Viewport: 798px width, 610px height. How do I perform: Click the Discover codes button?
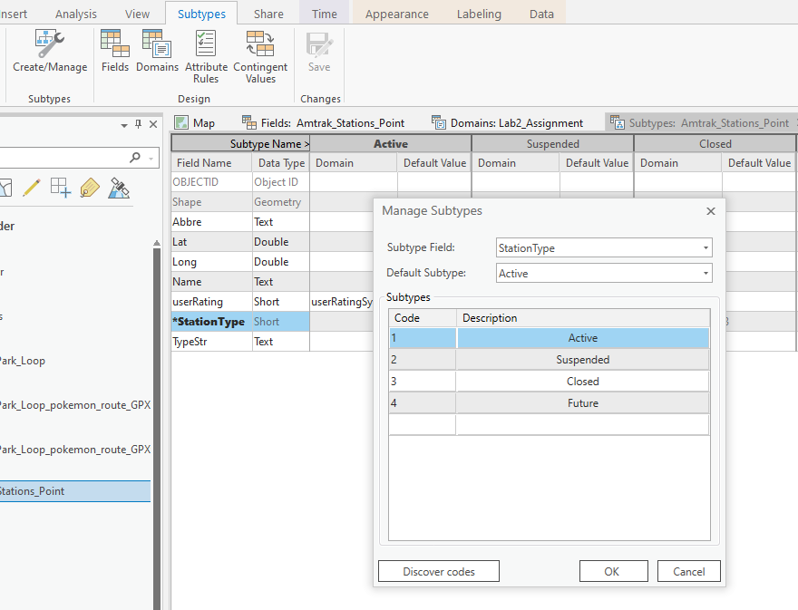pyautogui.click(x=439, y=571)
